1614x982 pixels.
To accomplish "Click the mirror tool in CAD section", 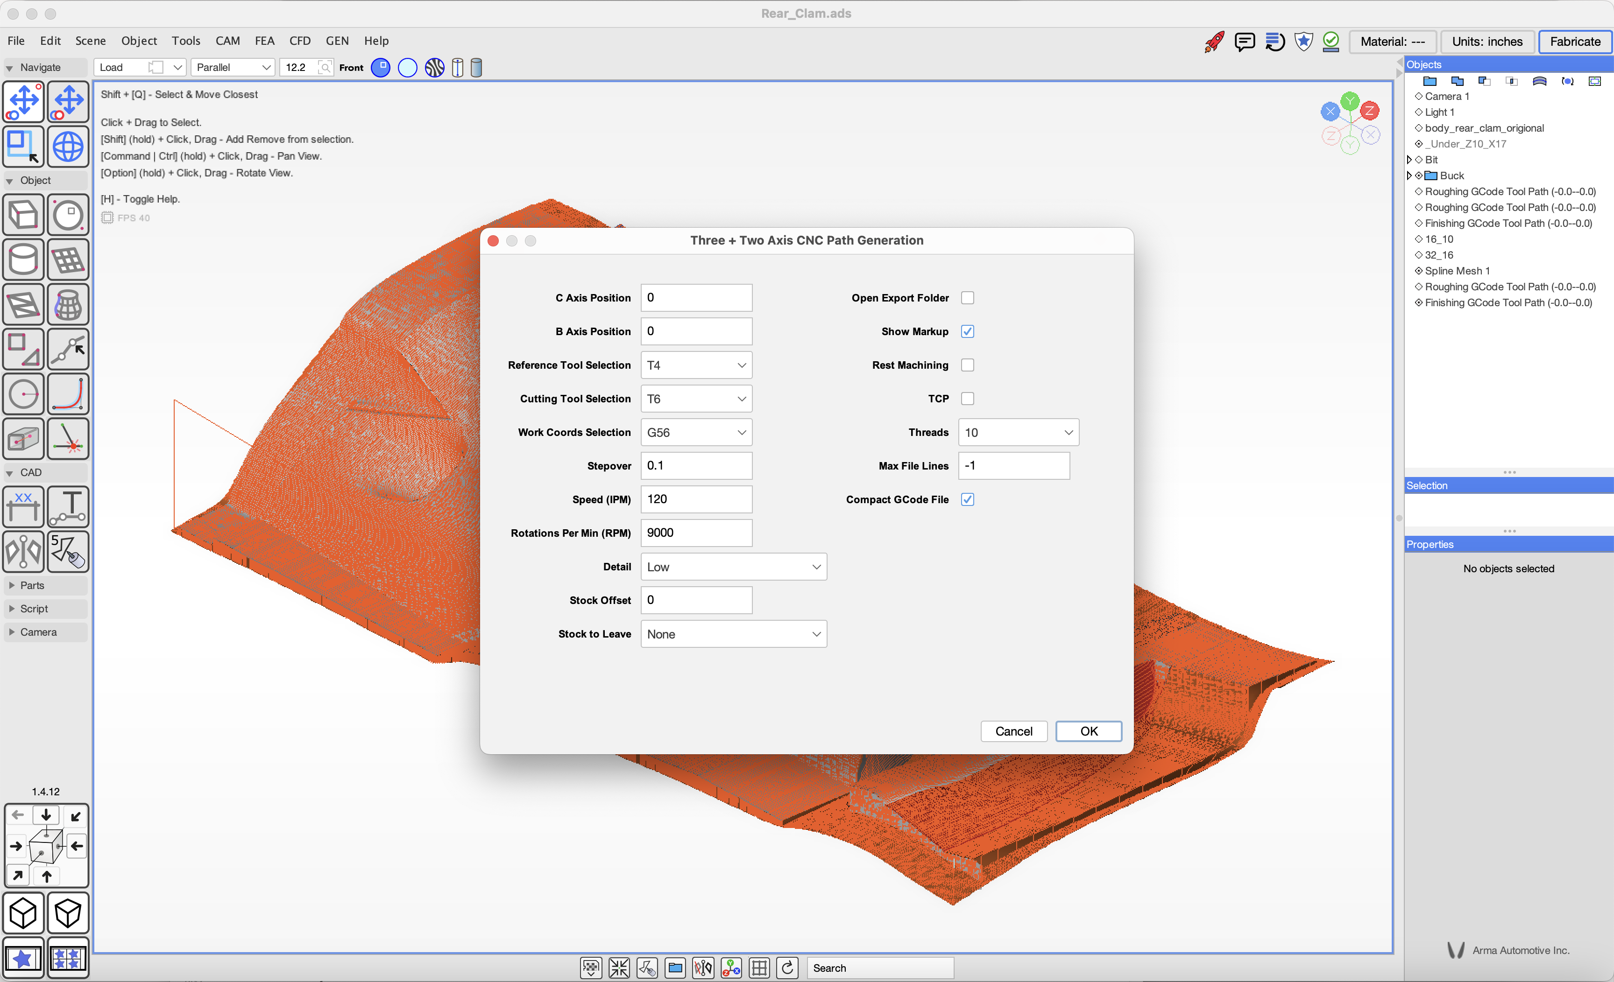I will 23,551.
